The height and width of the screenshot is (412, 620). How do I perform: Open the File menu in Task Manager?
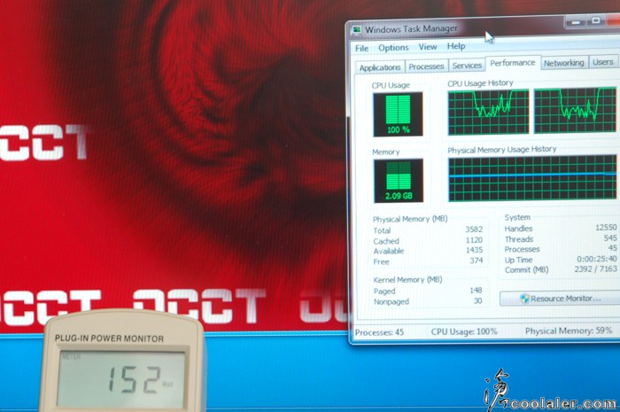(x=361, y=48)
